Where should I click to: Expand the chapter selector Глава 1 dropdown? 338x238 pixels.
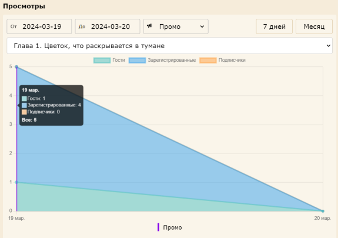click(170, 46)
